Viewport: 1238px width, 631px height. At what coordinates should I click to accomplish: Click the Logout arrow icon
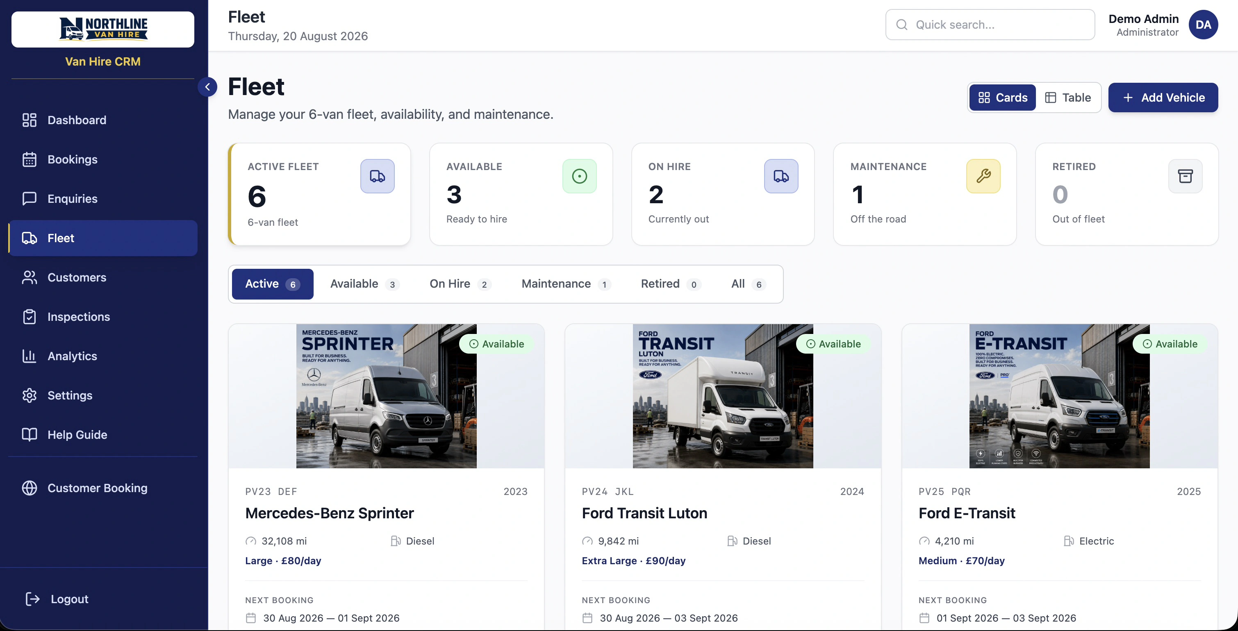[x=32, y=599]
